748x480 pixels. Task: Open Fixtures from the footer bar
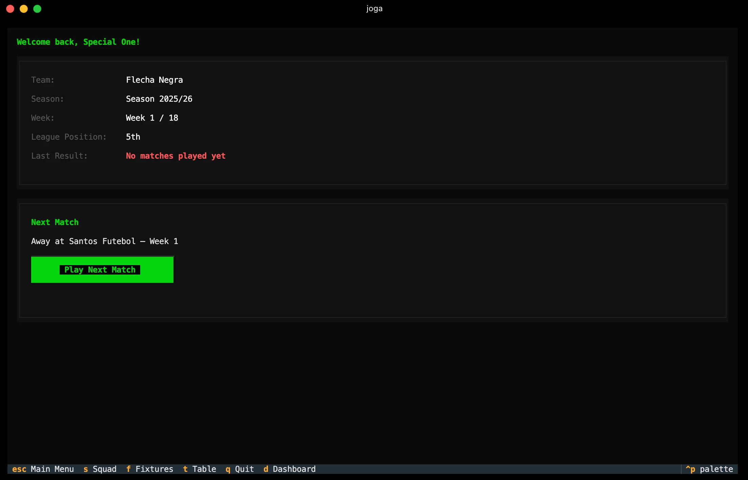(149, 469)
